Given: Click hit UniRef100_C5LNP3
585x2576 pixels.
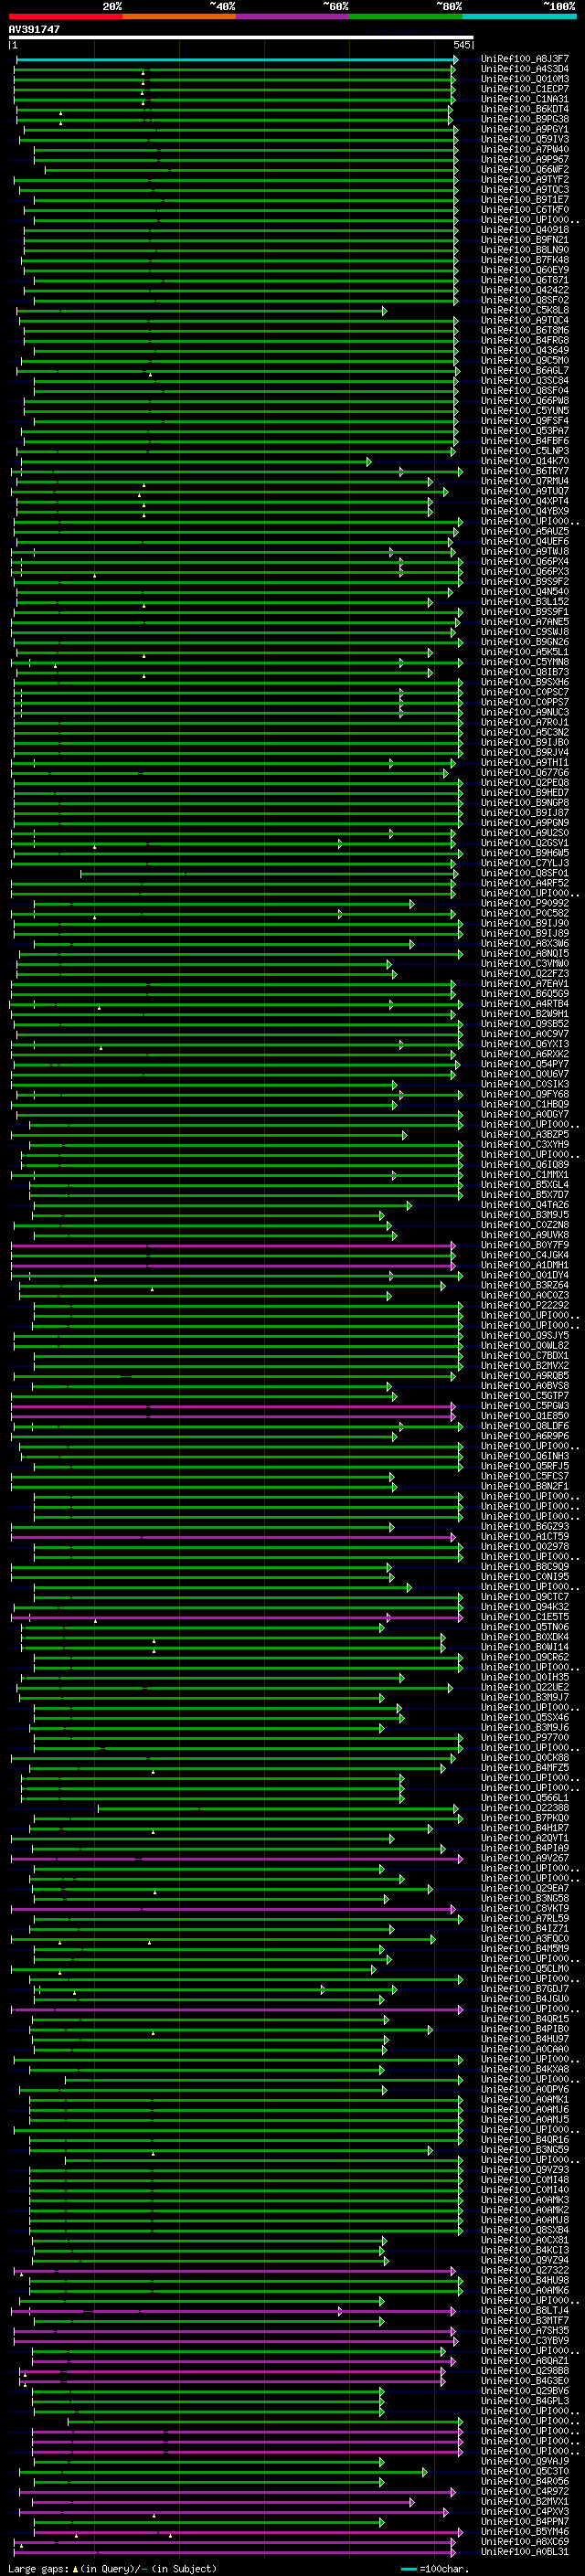Looking at the screenshot, I should tap(524, 451).
